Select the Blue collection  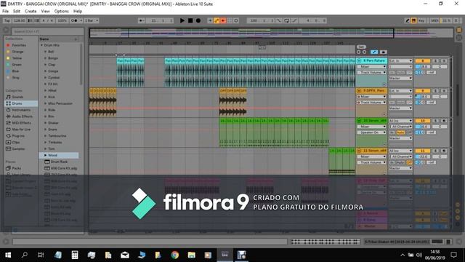(x=15, y=71)
